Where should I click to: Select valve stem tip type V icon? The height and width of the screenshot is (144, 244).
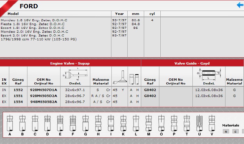click(212, 123)
